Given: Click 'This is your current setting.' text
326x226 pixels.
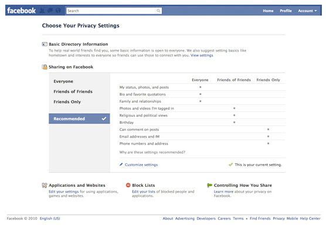Looking at the screenshot, I should pyautogui.click(x=258, y=165).
